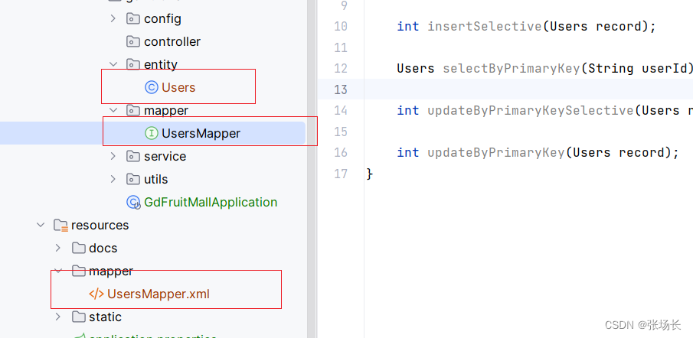Open GdFruitMallApplication class file
Viewport: 693px width, 338px height.
point(211,202)
